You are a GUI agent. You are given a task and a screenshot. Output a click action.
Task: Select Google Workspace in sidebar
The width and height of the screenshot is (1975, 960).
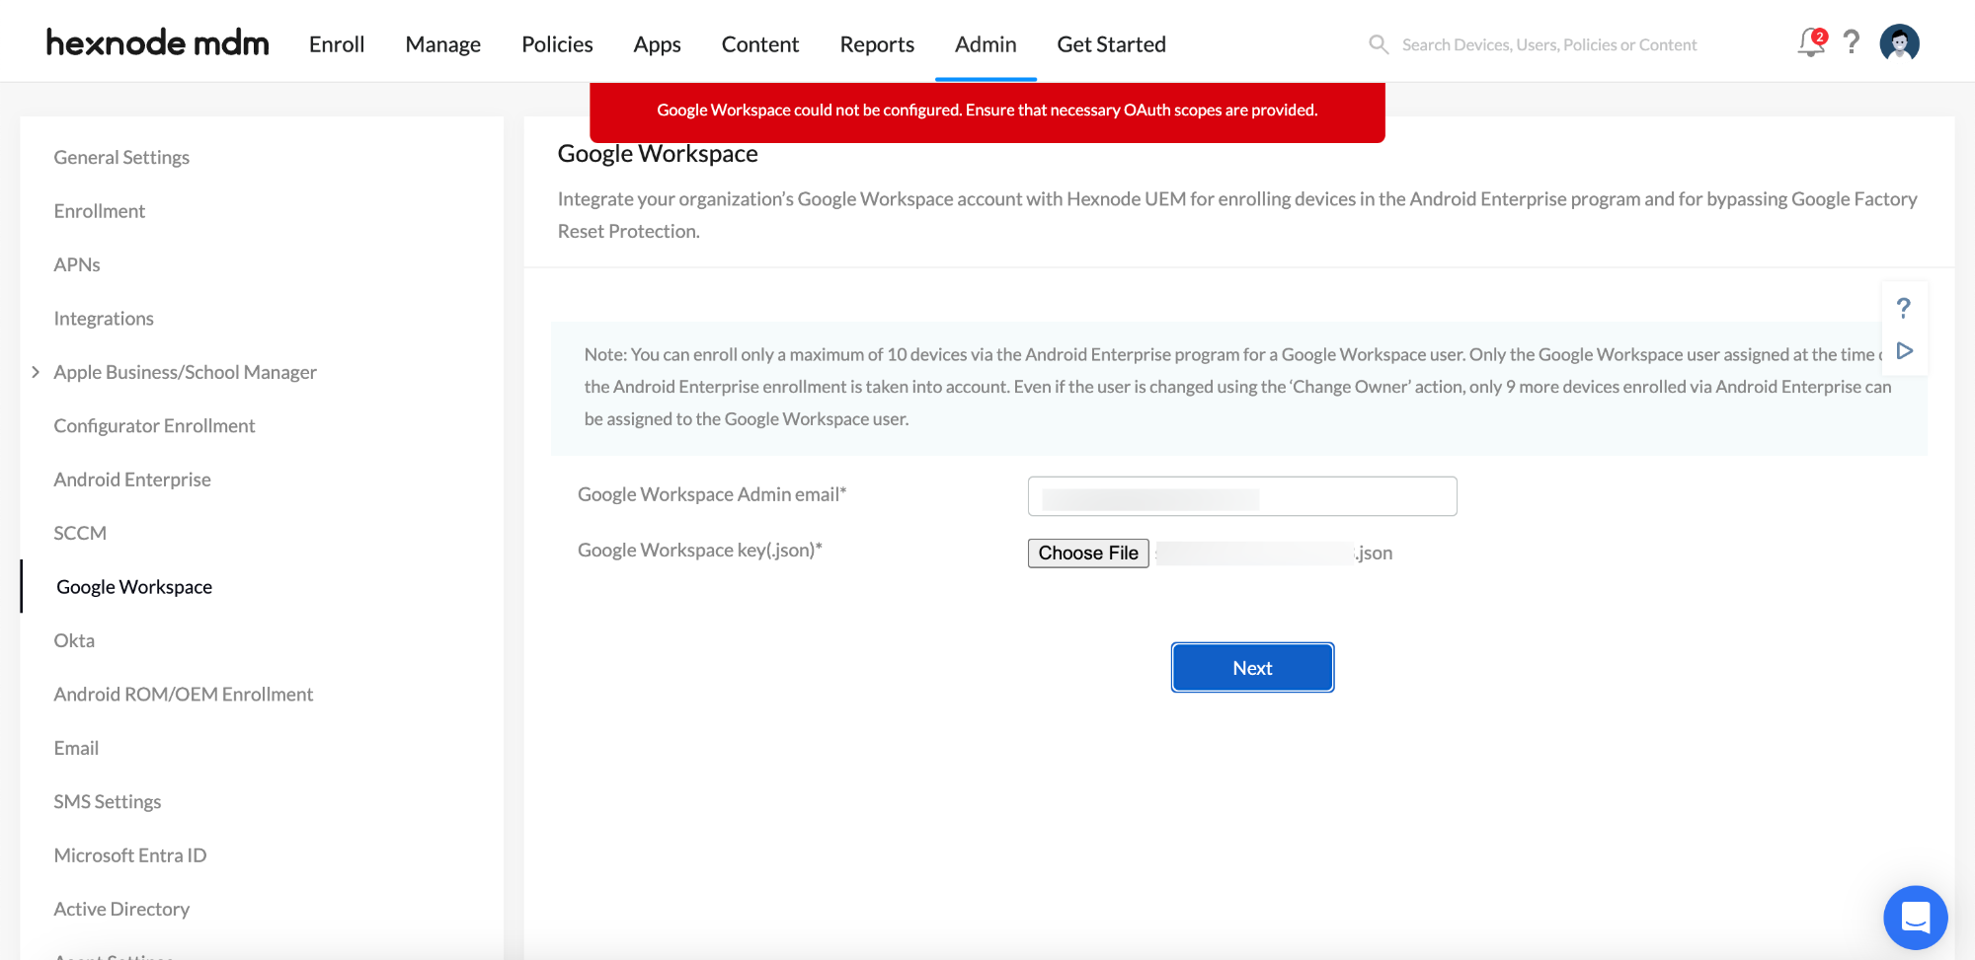[134, 587]
